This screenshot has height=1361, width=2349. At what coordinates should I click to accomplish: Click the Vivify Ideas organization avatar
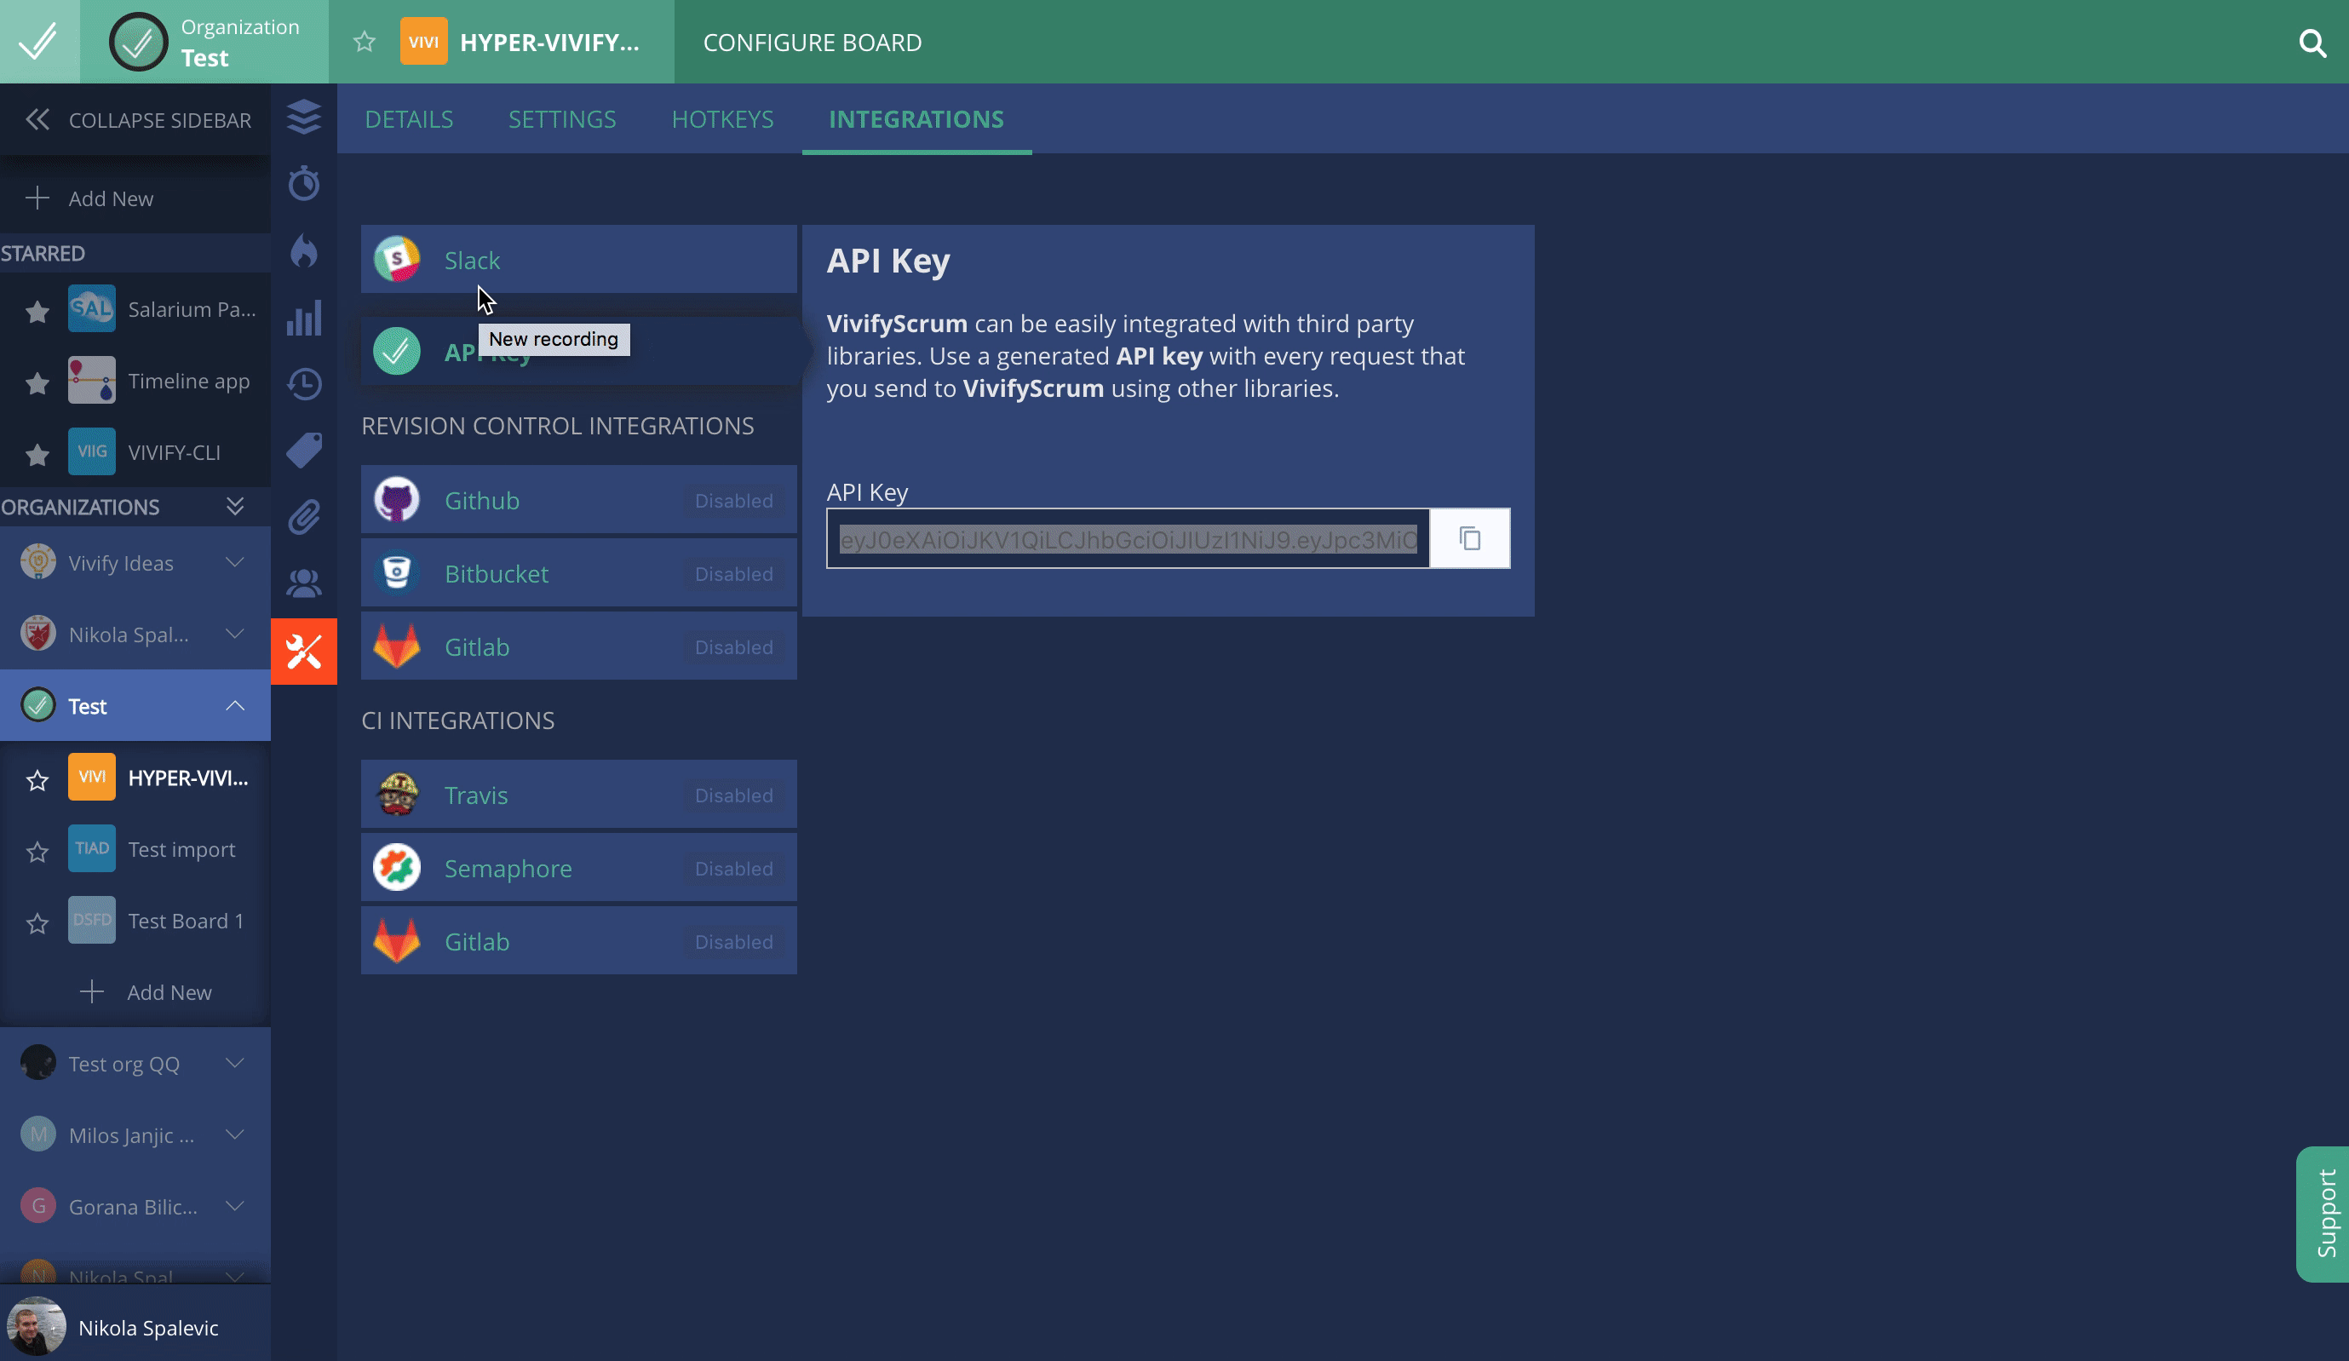38,562
